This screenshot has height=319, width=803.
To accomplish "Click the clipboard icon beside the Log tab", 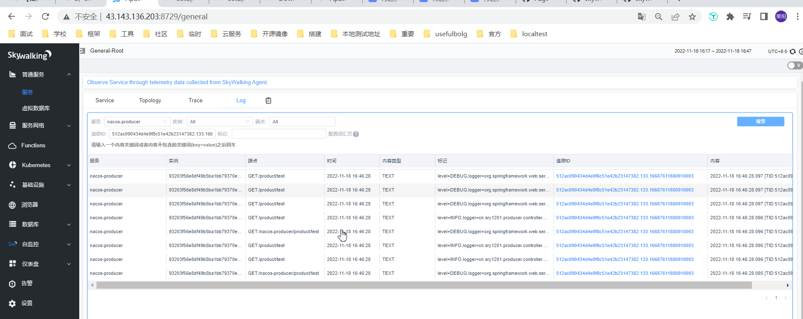I will 269,101.
